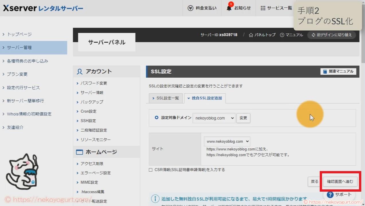Open the www.nekoyoblog.com site dropdown
The width and height of the screenshot is (365, 206).
click(227, 141)
